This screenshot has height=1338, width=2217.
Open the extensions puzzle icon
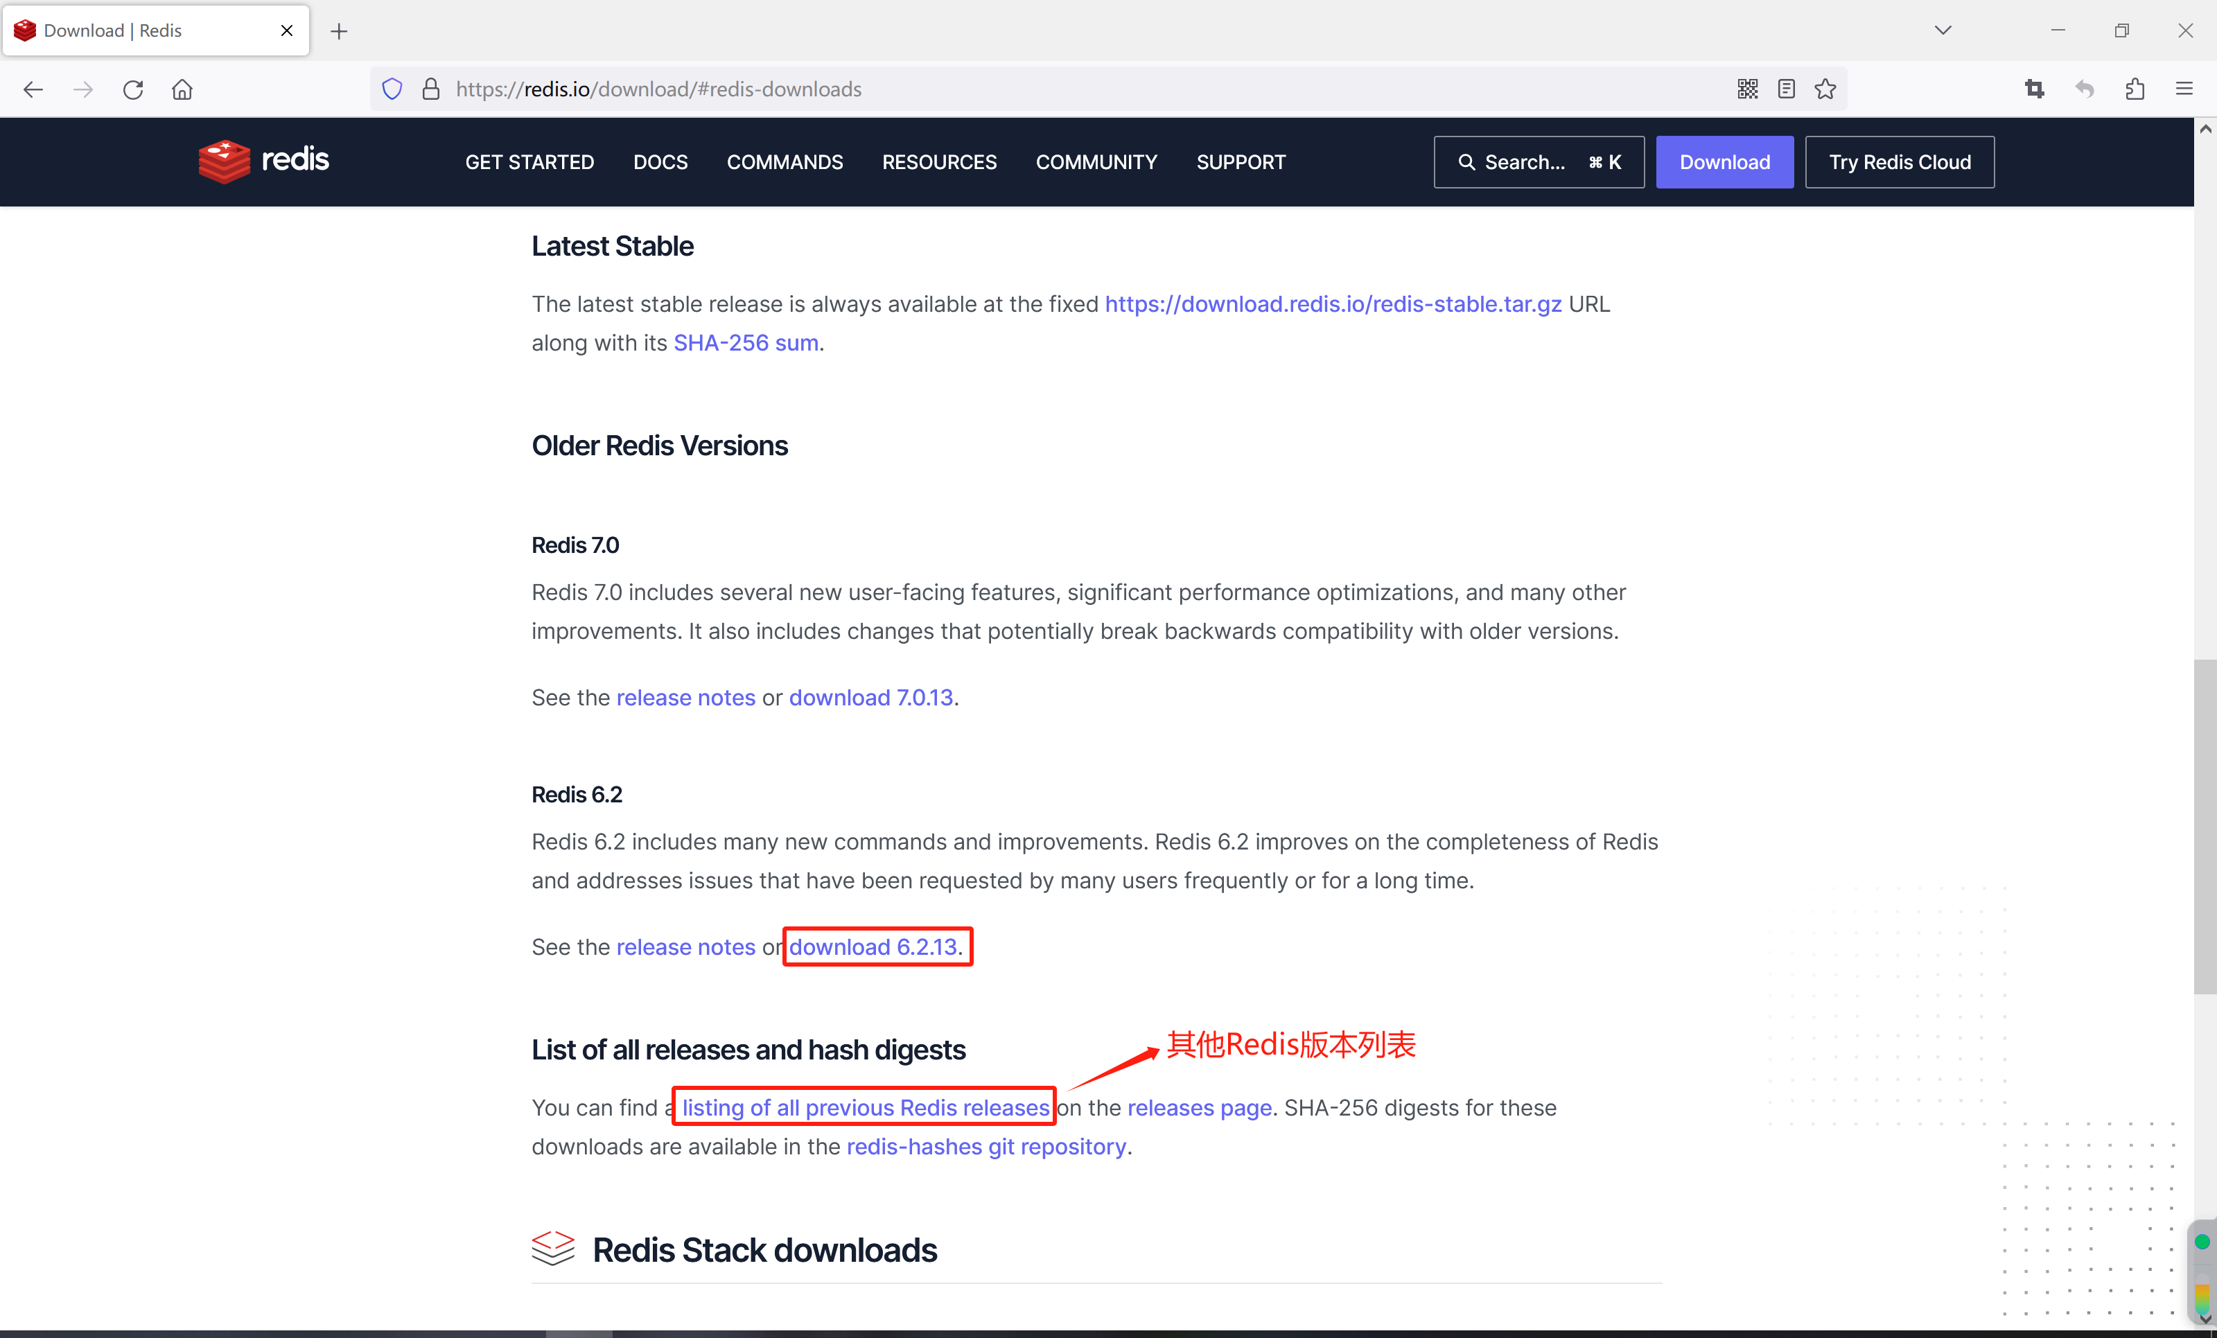[2135, 89]
